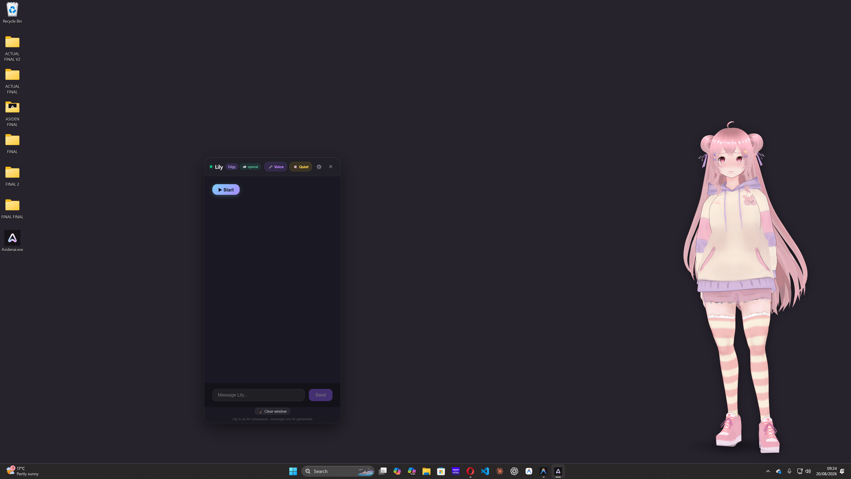The width and height of the screenshot is (851, 479).
Task: Open Amazon Music from taskbar
Action: (456, 471)
